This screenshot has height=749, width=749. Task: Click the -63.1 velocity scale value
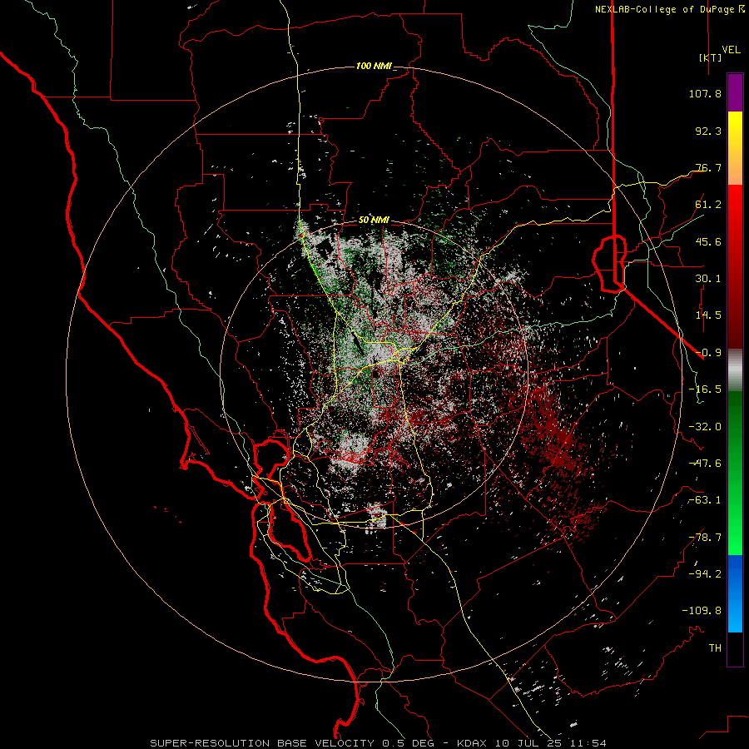(705, 500)
